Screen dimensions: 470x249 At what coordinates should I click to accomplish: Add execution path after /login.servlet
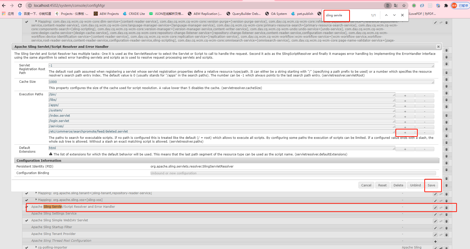[x=405, y=122]
